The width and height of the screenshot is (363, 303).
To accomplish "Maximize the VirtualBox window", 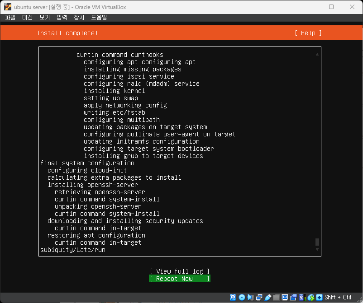I will [x=331, y=7].
